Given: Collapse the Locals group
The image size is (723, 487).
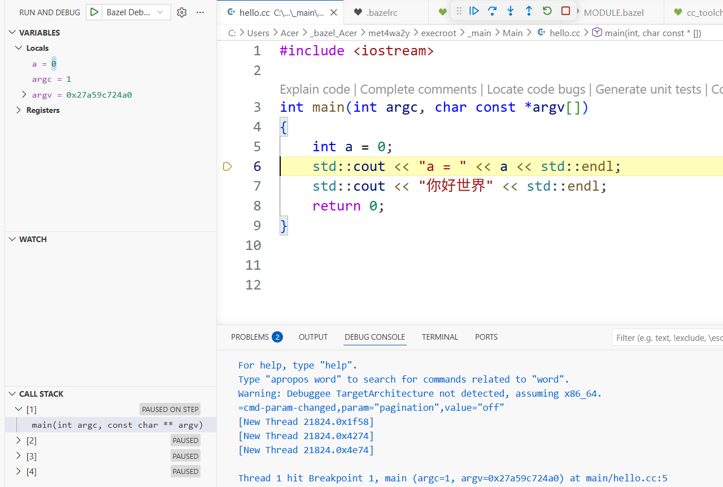Looking at the screenshot, I should pos(19,48).
